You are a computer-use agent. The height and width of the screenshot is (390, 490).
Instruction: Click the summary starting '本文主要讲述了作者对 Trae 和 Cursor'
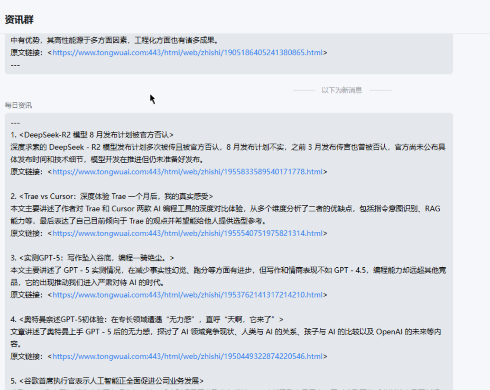pyautogui.click(x=225, y=215)
